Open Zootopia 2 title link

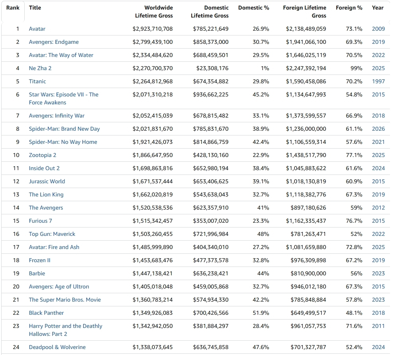click(x=43, y=155)
